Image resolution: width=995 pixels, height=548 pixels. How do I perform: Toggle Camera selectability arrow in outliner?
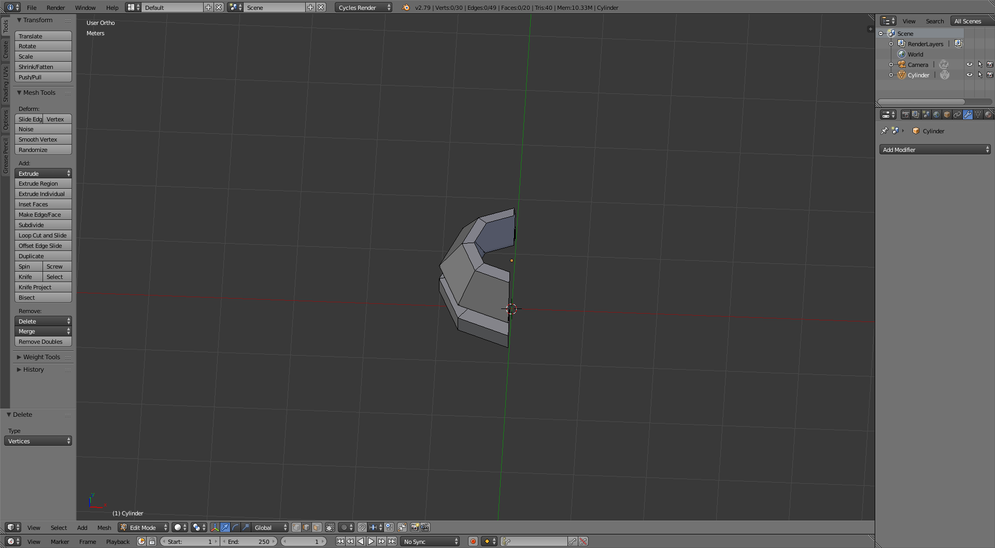[x=980, y=65]
